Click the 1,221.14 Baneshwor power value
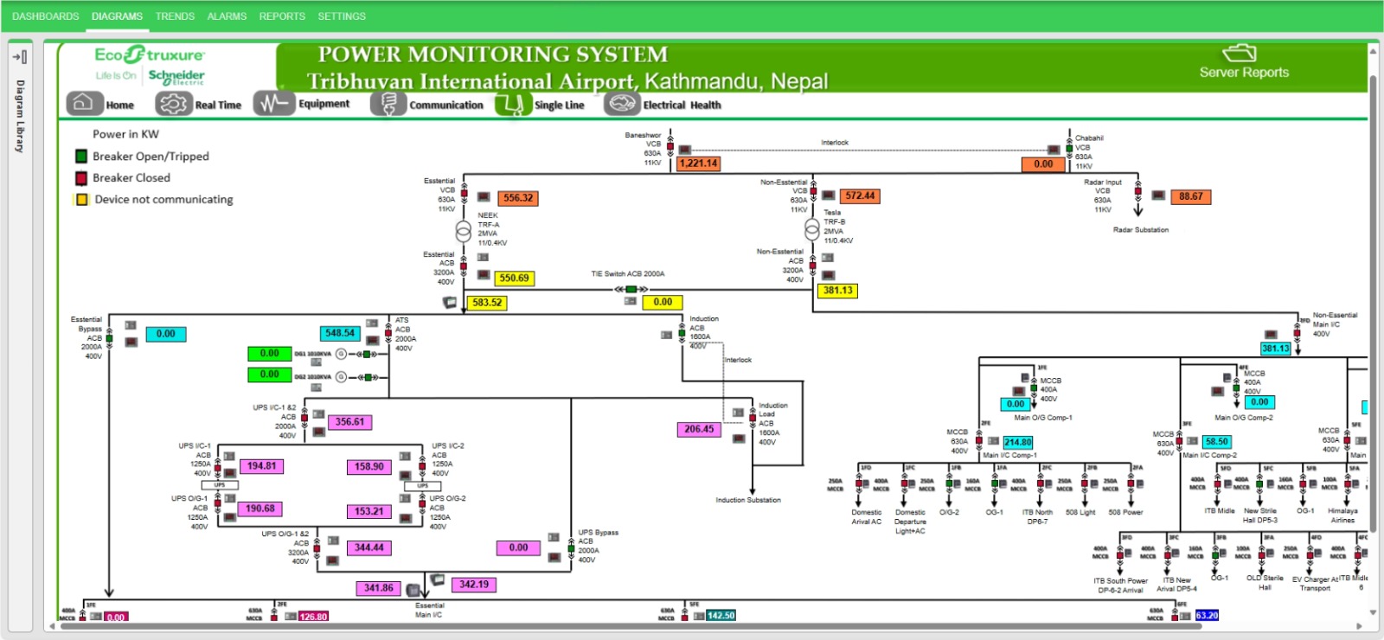 [698, 163]
